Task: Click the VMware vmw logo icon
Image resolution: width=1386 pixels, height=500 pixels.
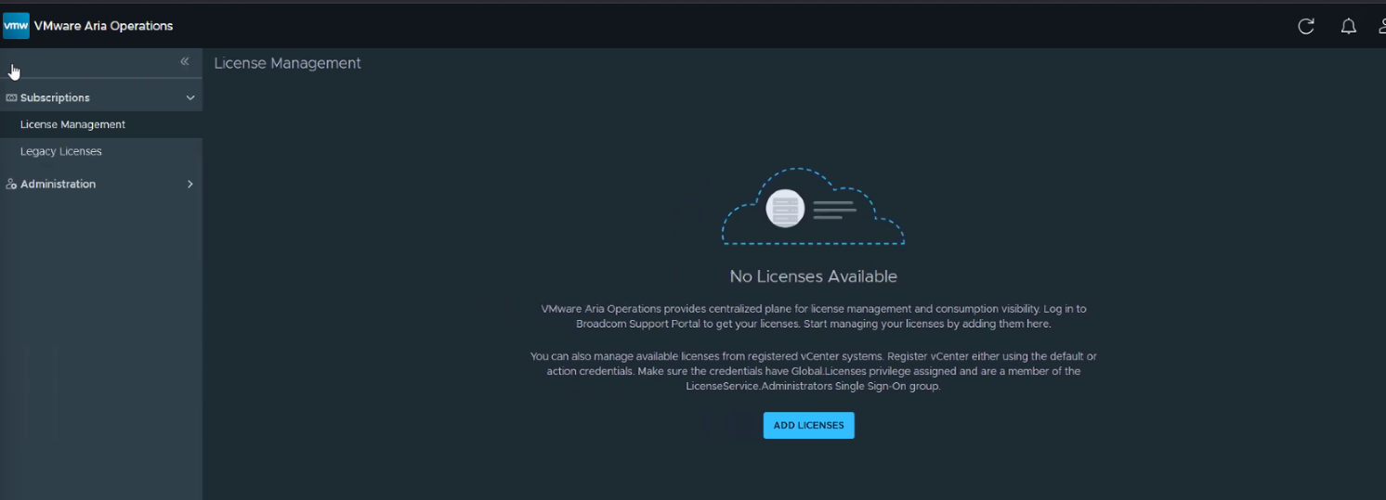Action: click(16, 26)
